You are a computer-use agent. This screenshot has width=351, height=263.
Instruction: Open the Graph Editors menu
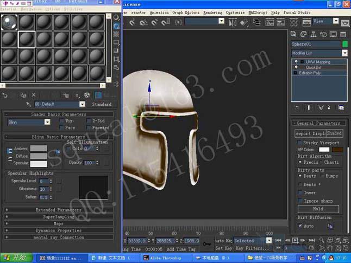tap(186, 12)
